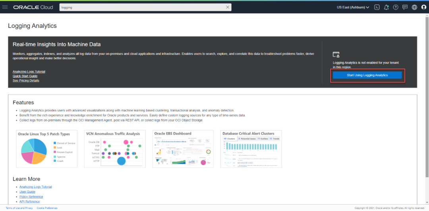The image size is (429, 211).
Task: Click the Database Critical Alert Clusters thumbnail
Action: pyautogui.click(x=251, y=149)
